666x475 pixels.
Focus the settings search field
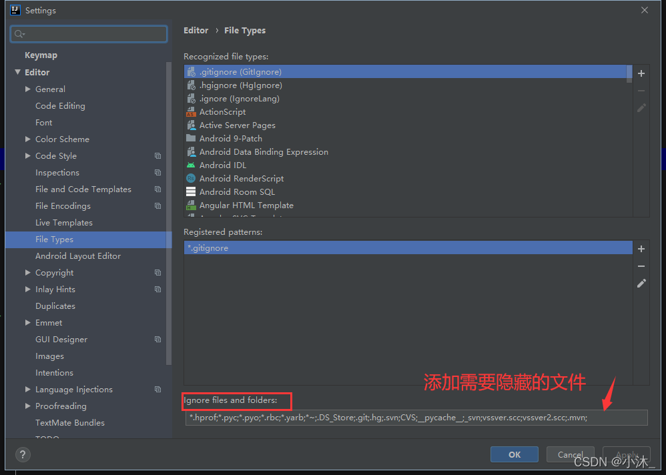tap(89, 34)
